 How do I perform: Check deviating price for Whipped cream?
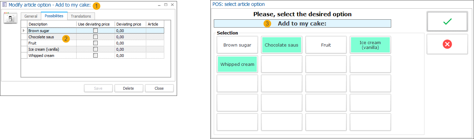(96, 56)
